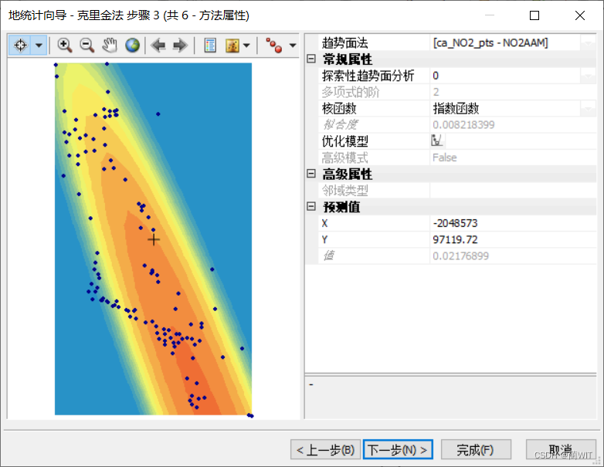Screen dimensions: 604x467
Task: Click the 取消 cancel button
Action: (561, 450)
